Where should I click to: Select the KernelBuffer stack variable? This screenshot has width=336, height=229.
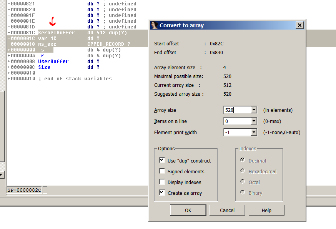pos(57,33)
